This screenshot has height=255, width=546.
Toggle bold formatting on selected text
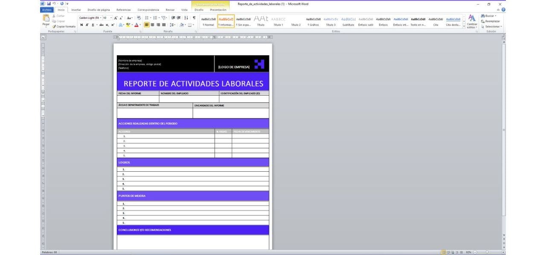(81, 25)
